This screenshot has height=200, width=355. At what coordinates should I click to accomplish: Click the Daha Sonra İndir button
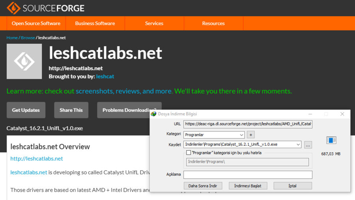click(x=203, y=186)
